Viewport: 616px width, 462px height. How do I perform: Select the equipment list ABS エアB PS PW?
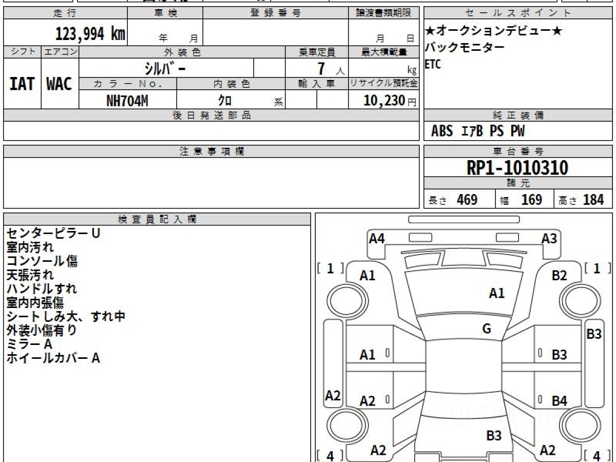pyautogui.click(x=478, y=131)
